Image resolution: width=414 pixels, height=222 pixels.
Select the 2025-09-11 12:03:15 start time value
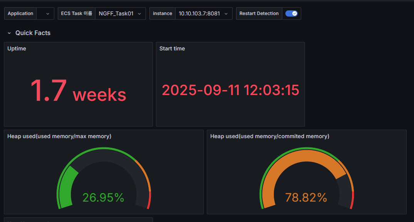pos(230,90)
